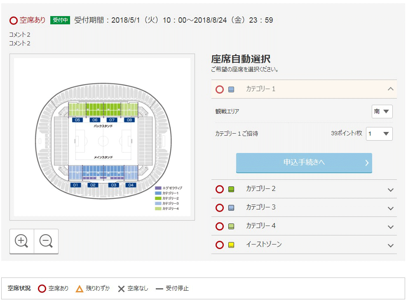Select block 05 on the back stand
Screen dimensions: 408x301
tap(77, 120)
